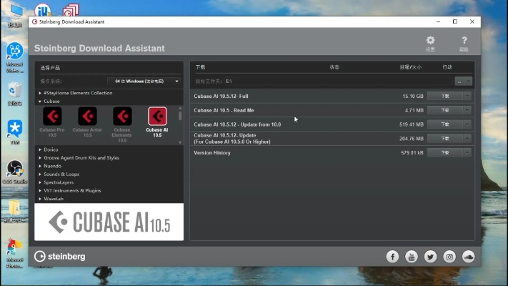
Task: Open OBS Studio desktop shortcut
Action: pyautogui.click(x=14, y=172)
